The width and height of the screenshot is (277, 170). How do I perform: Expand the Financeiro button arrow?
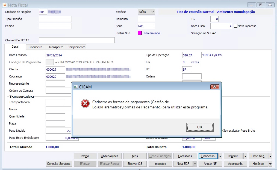pos(220,156)
